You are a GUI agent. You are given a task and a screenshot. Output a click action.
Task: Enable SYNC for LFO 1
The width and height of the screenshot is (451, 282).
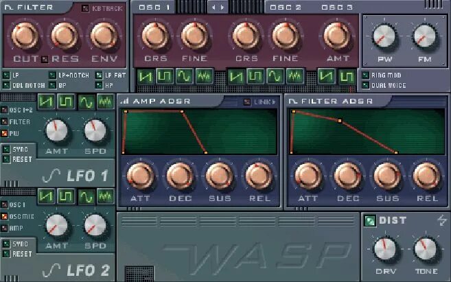click(6, 149)
